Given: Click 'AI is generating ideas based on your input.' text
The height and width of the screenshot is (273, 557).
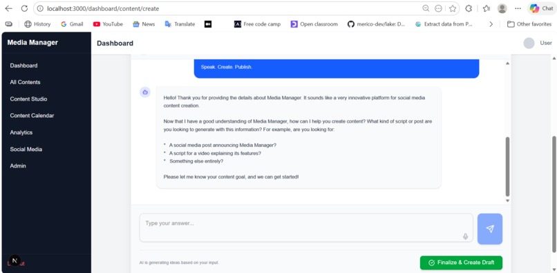Looking at the screenshot, I should [179, 263].
